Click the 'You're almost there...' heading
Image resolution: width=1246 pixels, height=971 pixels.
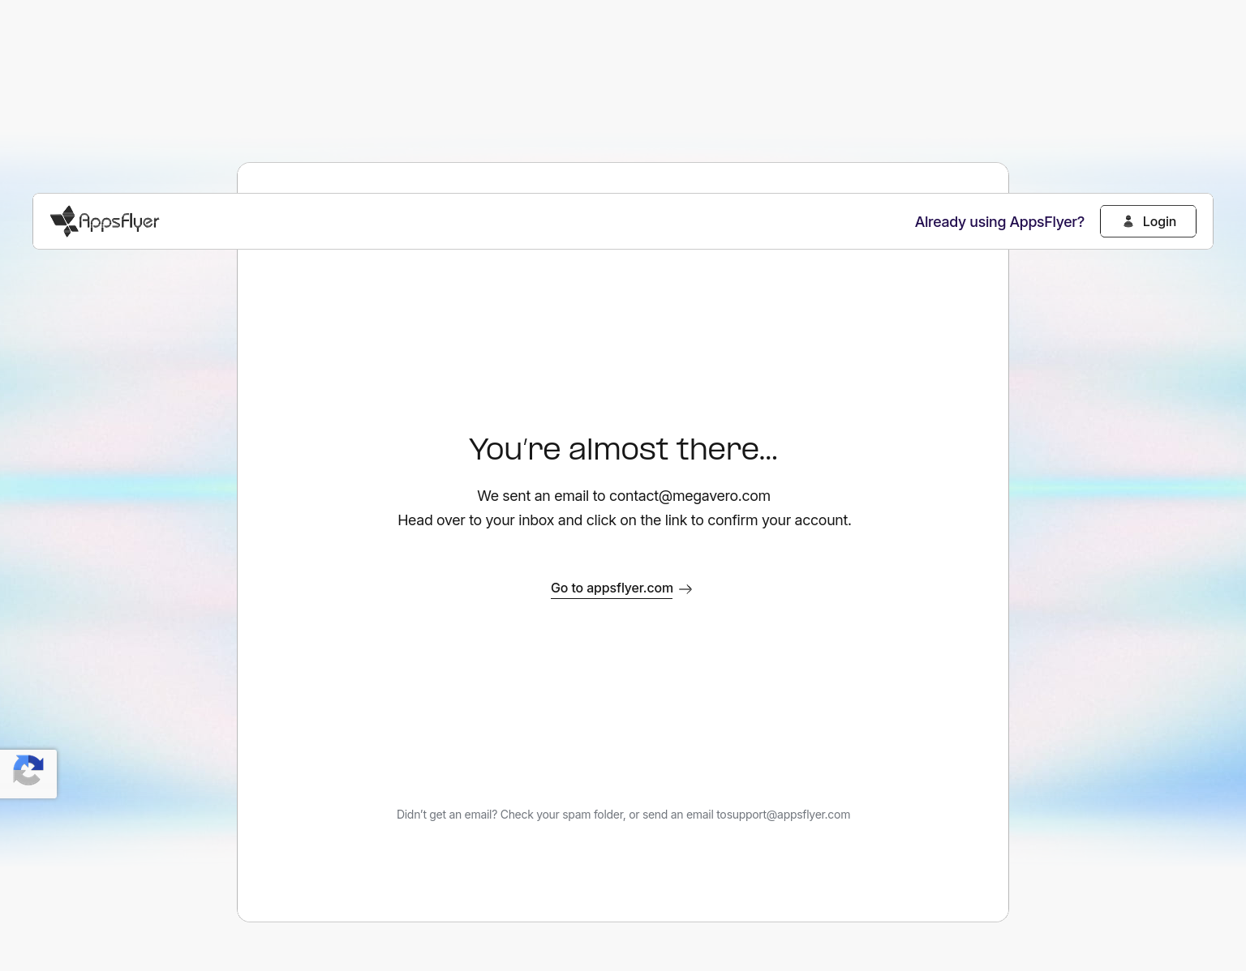tap(623, 449)
